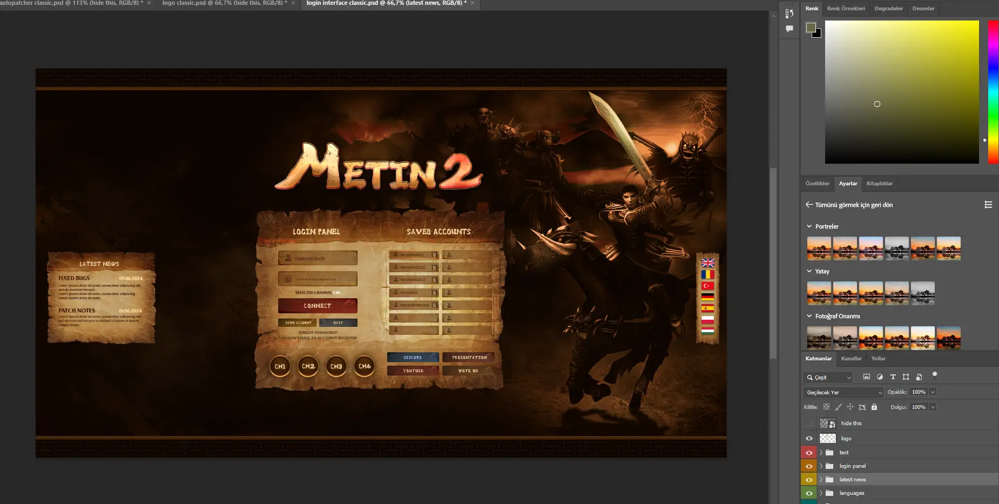Viewport: 999px width, 504px height.
Task: Open the Degradeler tab
Action: pos(888,8)
